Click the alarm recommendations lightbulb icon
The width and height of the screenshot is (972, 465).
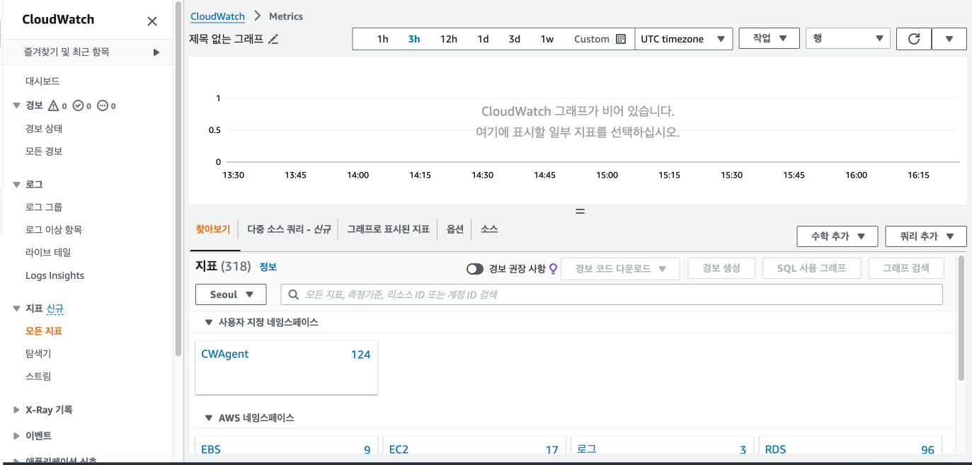[554, 269]
